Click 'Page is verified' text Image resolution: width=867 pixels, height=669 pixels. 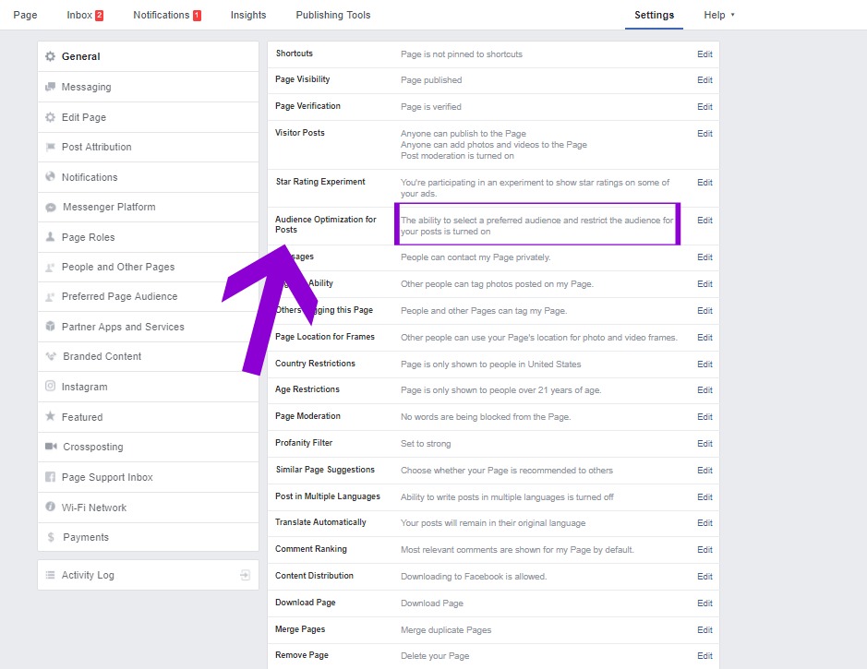(x=431, y=107)
